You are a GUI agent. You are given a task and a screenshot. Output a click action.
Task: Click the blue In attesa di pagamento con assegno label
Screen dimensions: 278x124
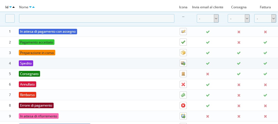48,32
